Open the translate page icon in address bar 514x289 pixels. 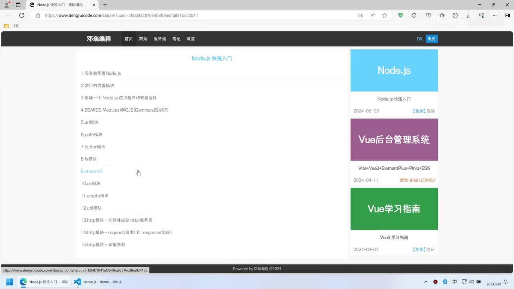click(x=360, y=15)
